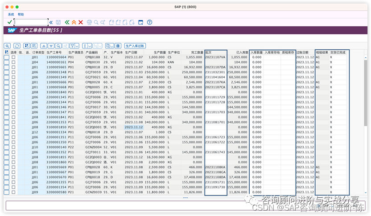The image size is (371, 216).
Task: Click the Deselect All icon in grid toolbar
Action: [x=34, y=46]
